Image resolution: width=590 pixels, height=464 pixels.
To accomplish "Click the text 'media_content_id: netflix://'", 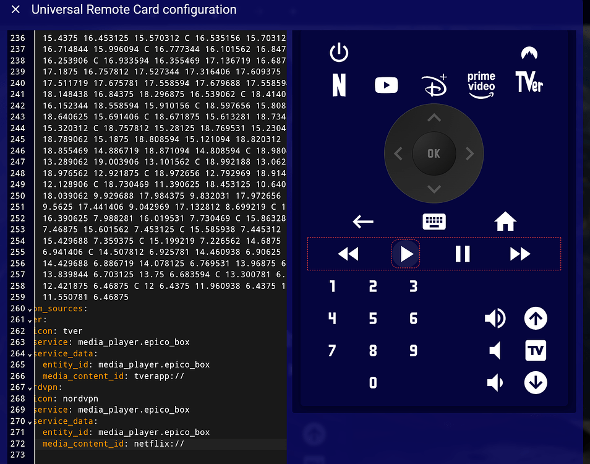I will click(113, 444).
